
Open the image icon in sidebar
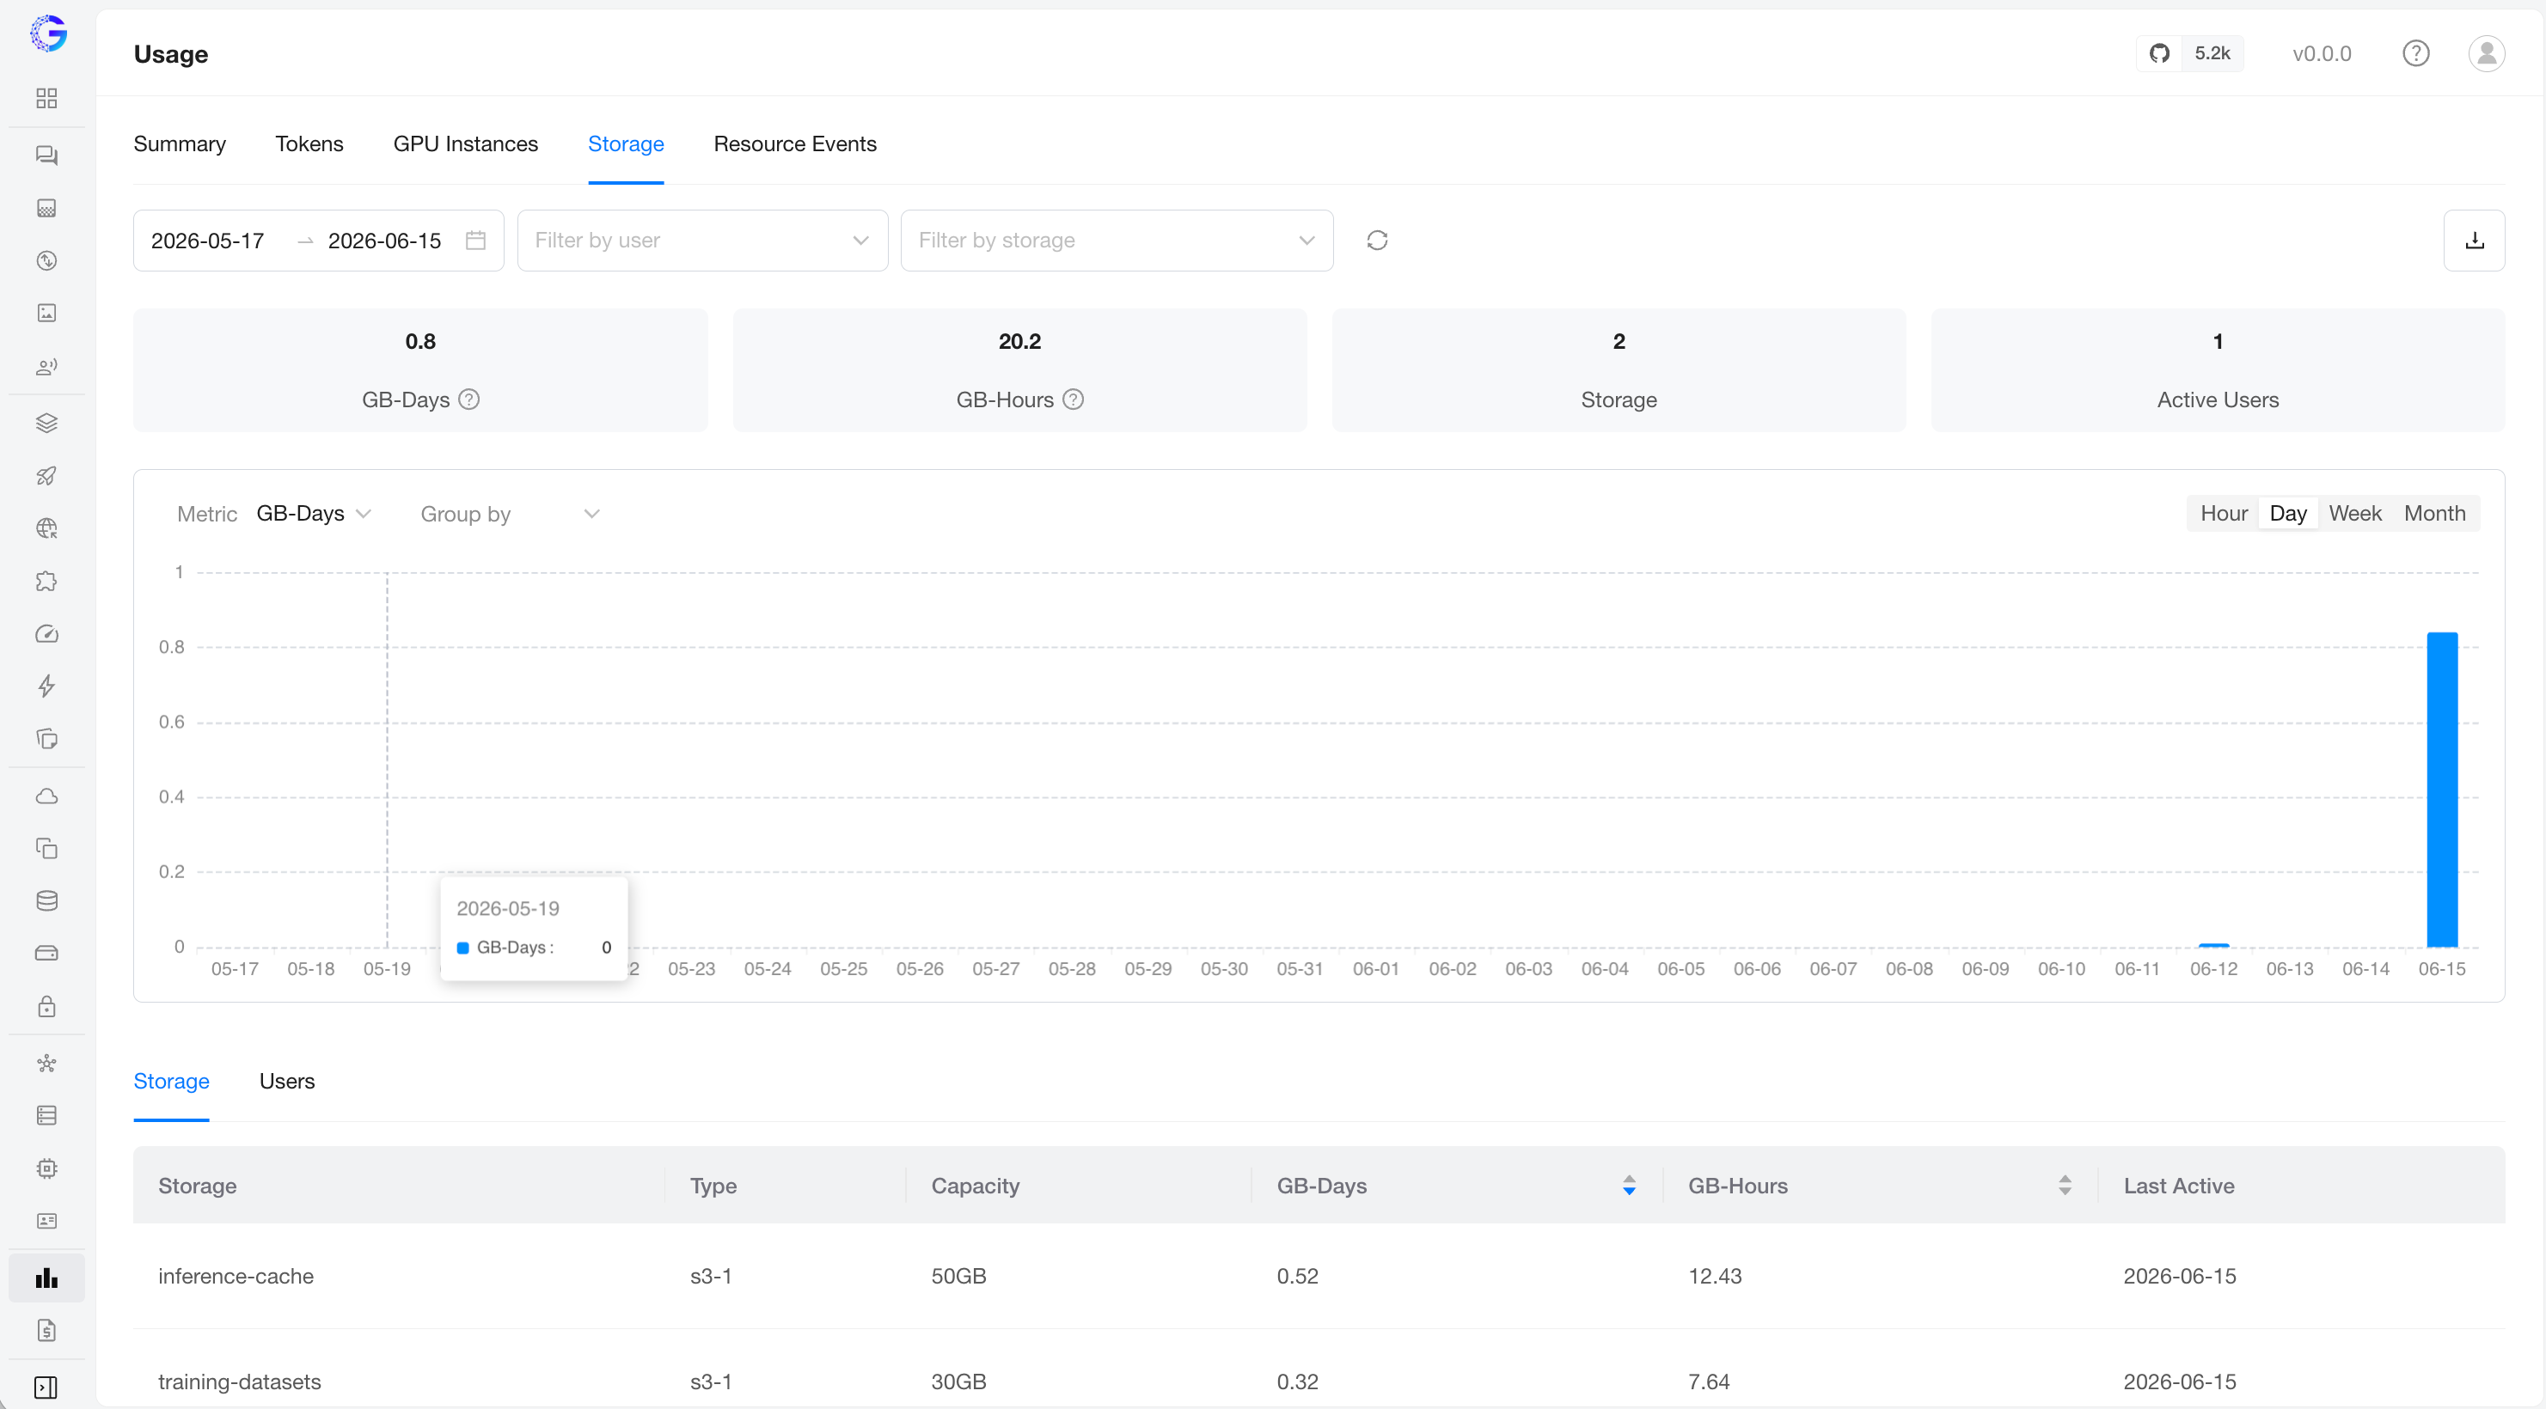[46, 314]
